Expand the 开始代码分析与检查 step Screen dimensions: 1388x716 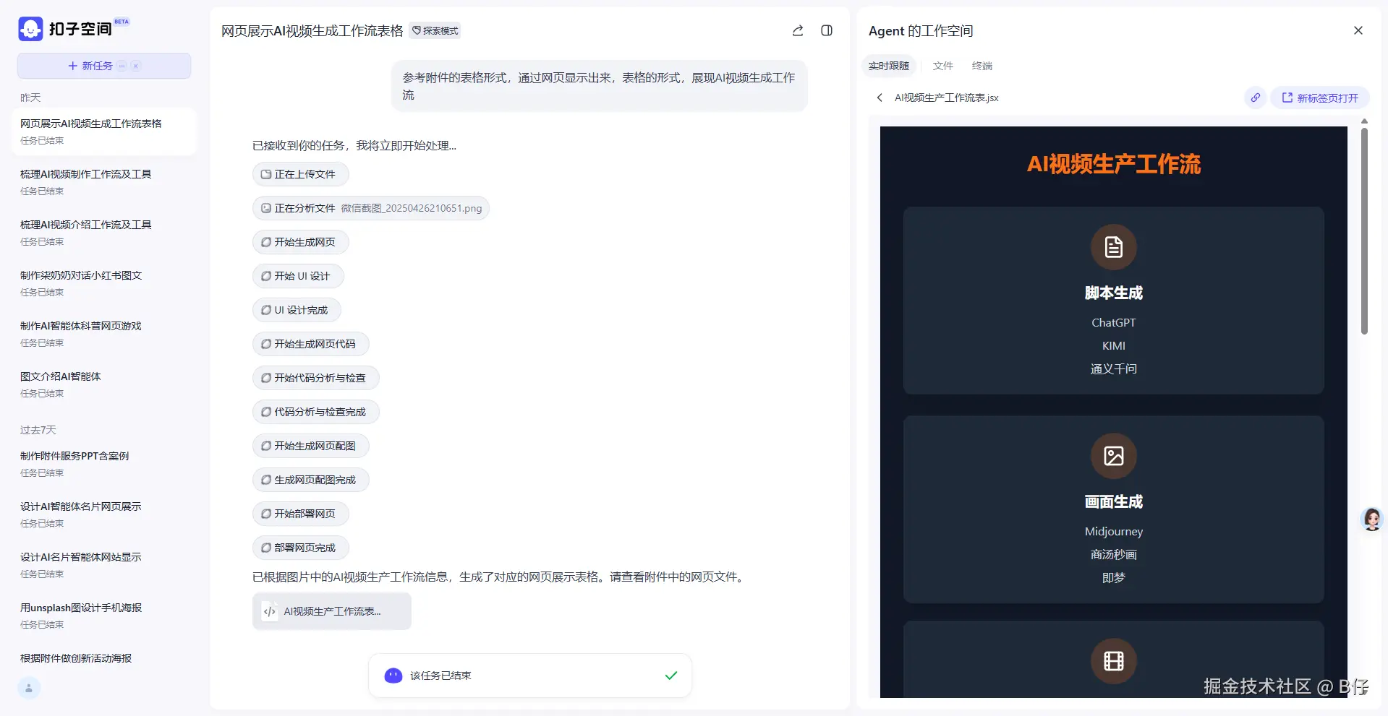[x=315, y=378]
